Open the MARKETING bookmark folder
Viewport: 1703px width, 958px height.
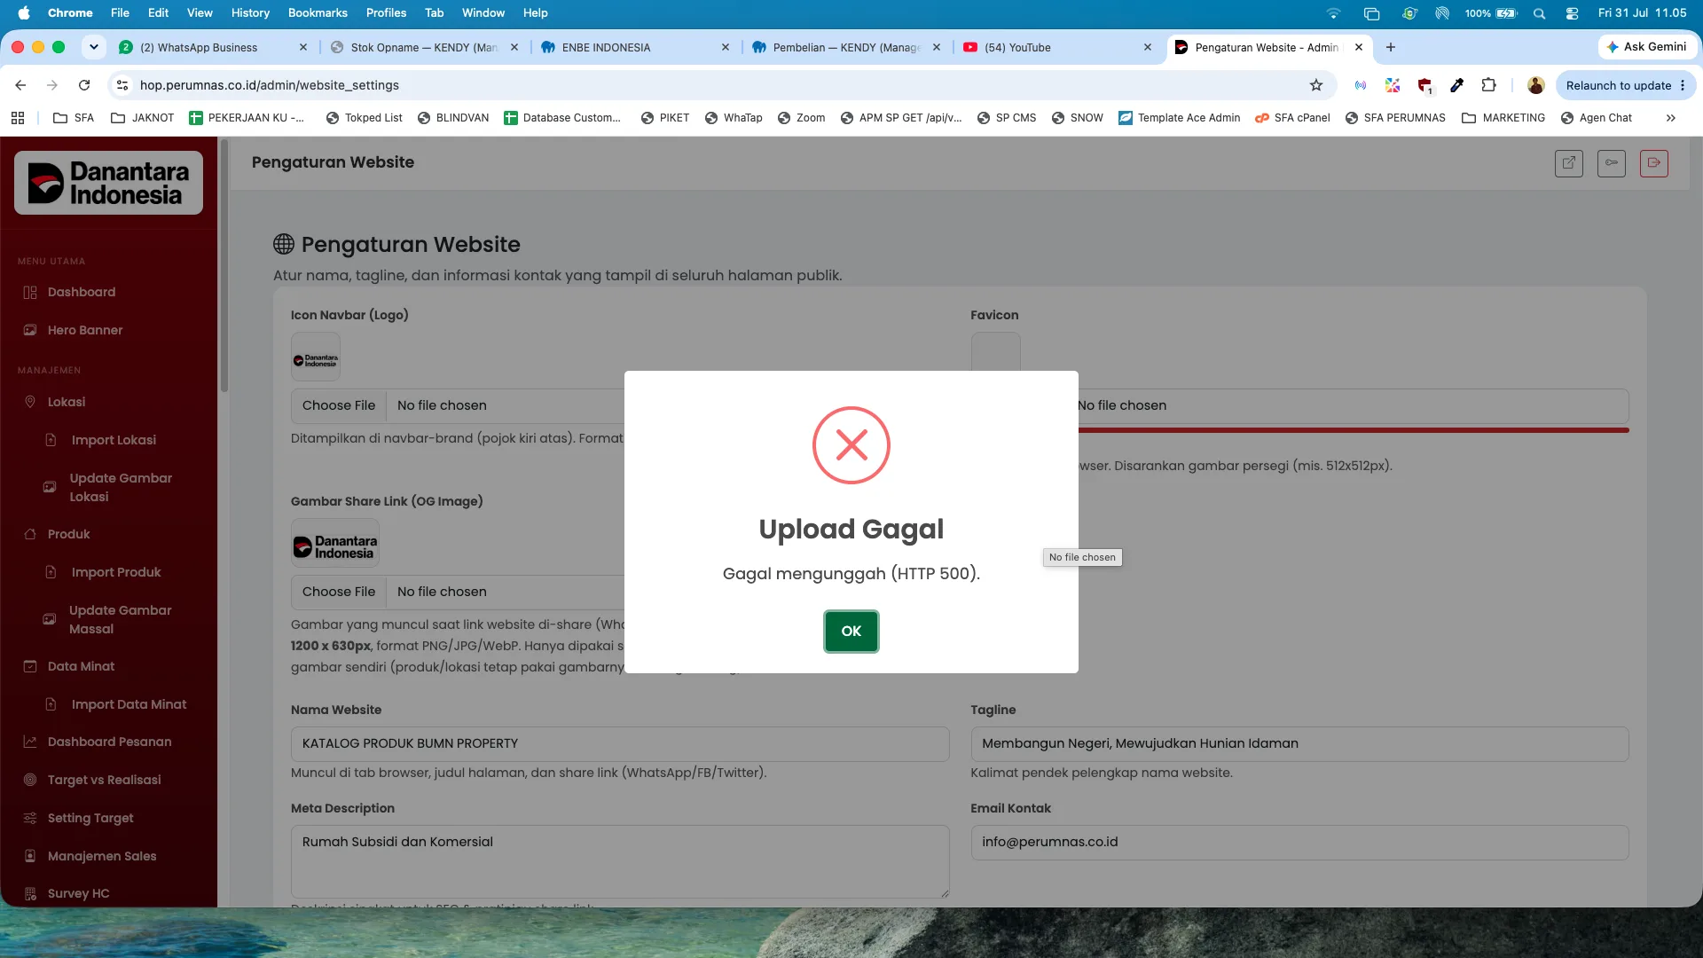point(1503,118)
